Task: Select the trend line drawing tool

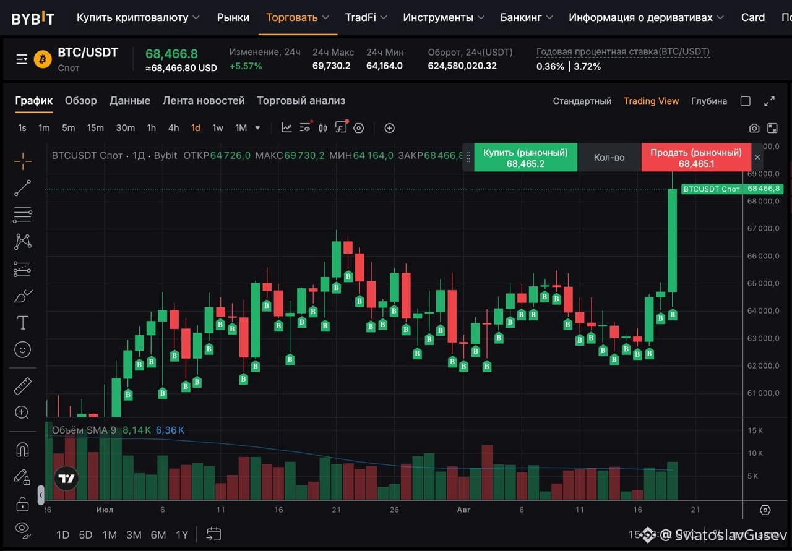Action: click(x=23, y=188)
